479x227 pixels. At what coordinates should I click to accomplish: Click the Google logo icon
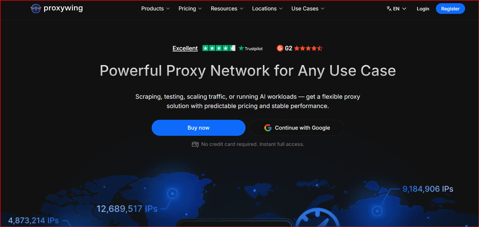point(268,128)
